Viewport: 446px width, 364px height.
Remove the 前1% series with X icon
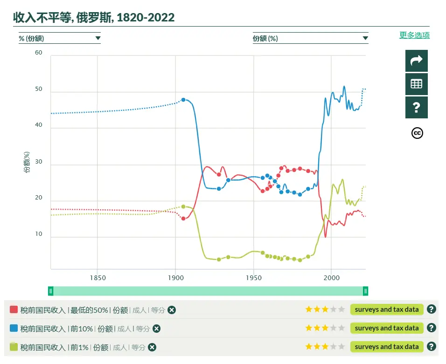click(x=152, y=347)
